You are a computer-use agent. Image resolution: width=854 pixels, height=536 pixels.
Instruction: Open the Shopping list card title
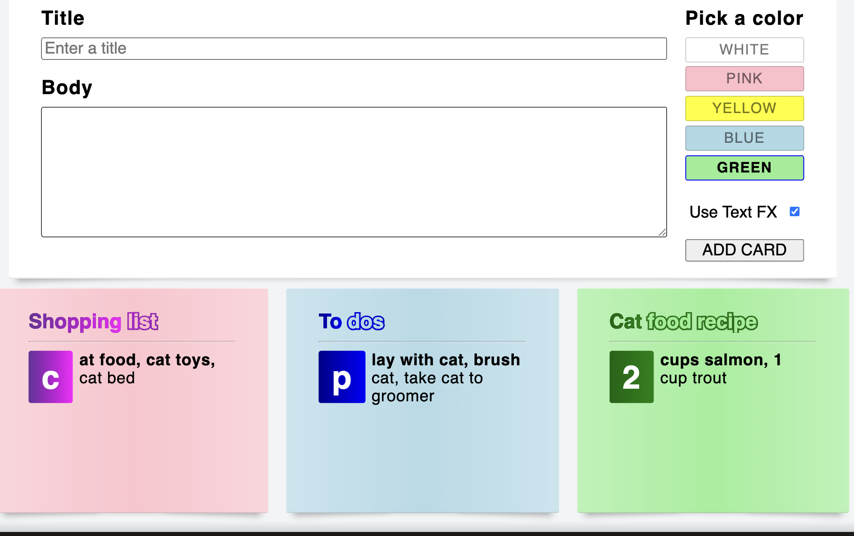[93, 322]
